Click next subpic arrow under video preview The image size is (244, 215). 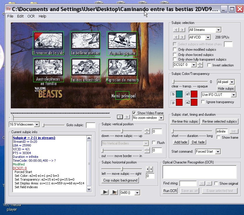[x=127, y=117]
